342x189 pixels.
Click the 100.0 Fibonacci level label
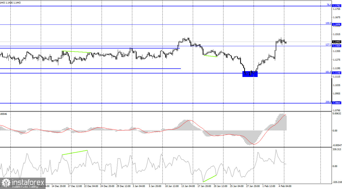click(328, 23)
